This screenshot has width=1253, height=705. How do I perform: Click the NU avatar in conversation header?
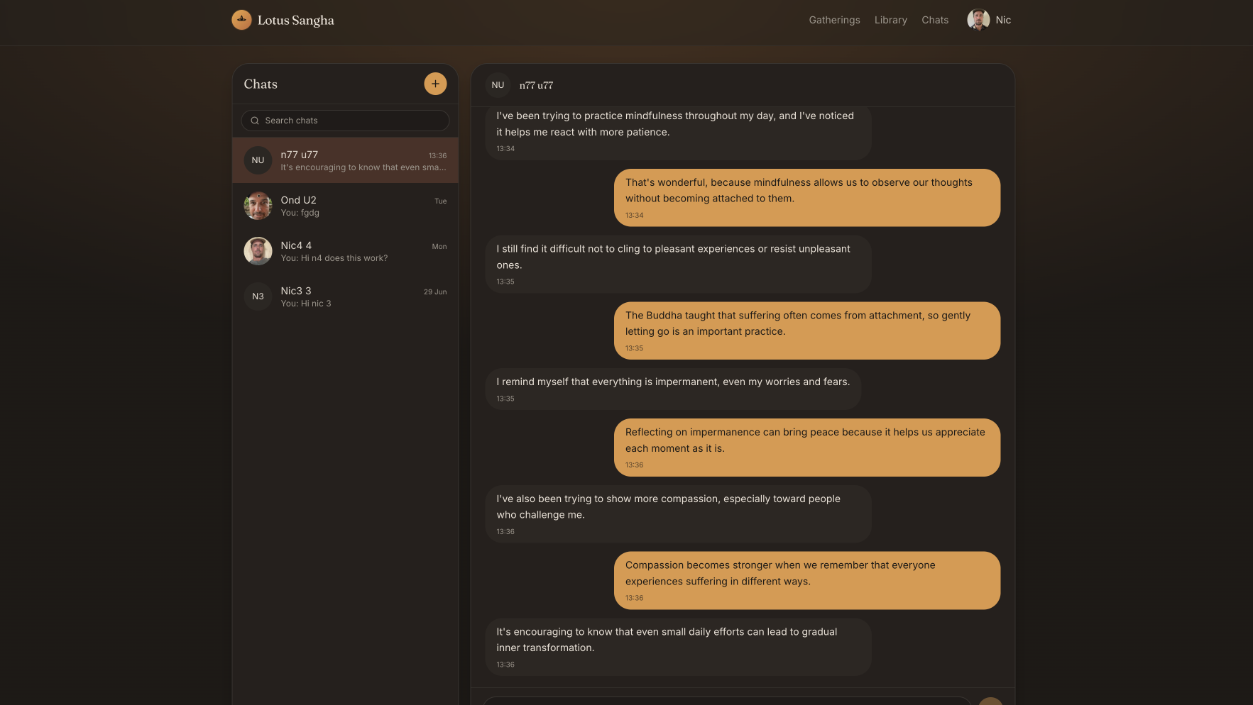(498, 85)
